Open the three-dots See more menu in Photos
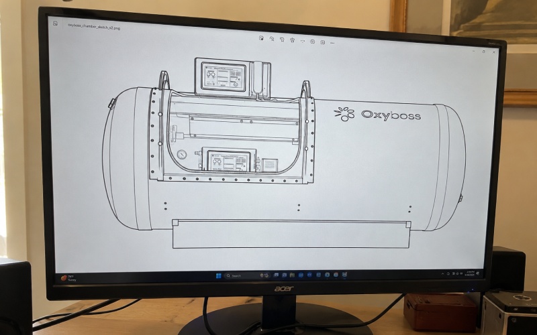Screen dimensions: 537x335 pos(332,43)
